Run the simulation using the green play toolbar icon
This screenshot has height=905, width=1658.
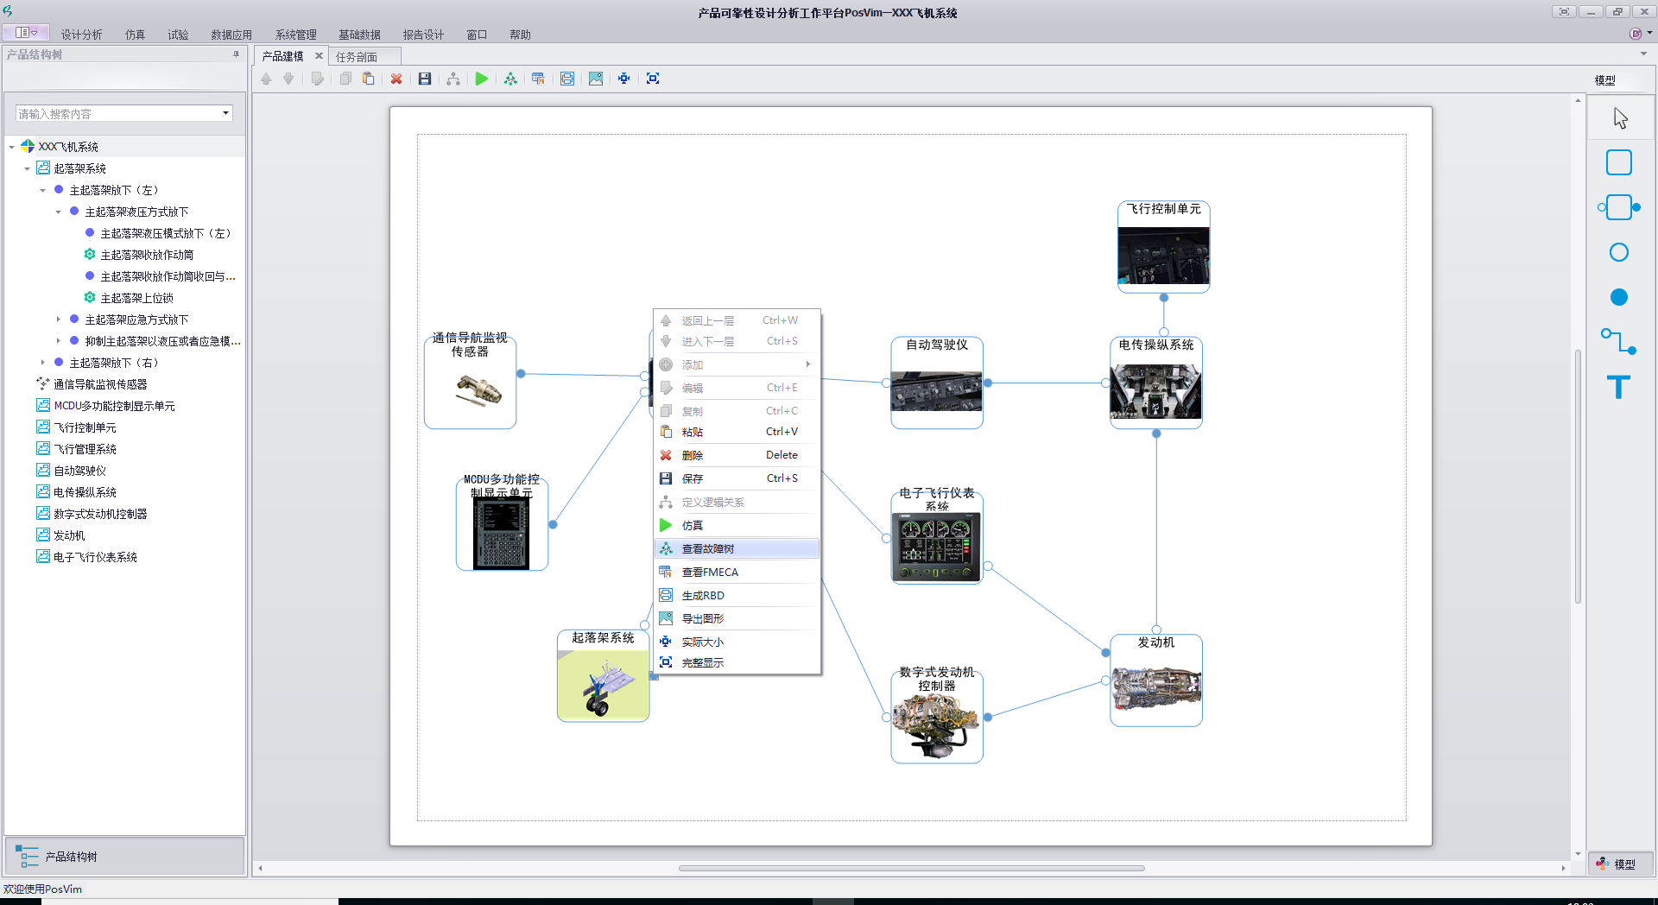[482, 78]
